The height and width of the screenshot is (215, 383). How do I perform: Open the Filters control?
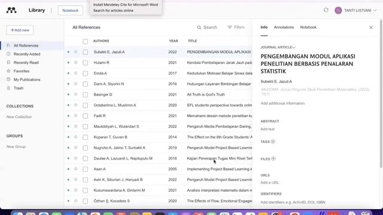[236, 27]
